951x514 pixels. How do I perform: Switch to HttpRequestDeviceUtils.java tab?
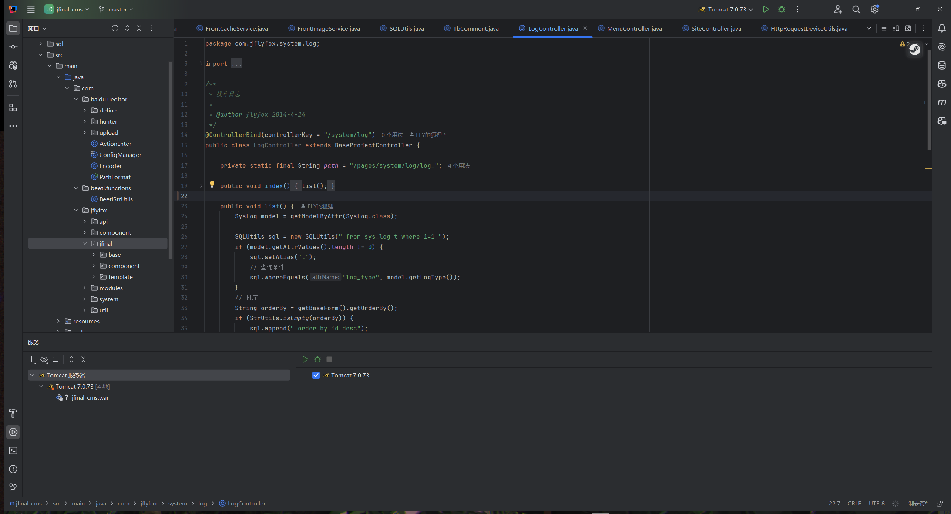[804, 28]
